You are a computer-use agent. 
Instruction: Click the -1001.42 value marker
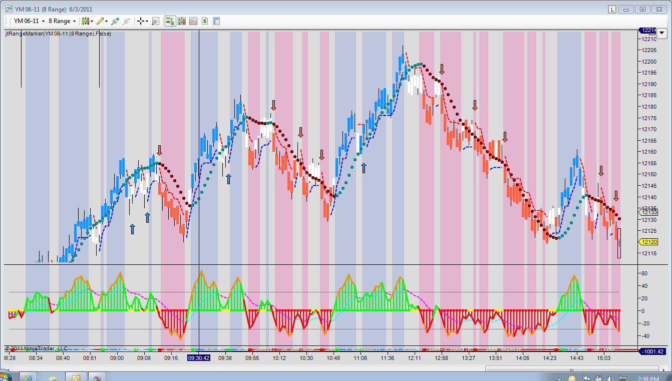[x=653, y=351]
